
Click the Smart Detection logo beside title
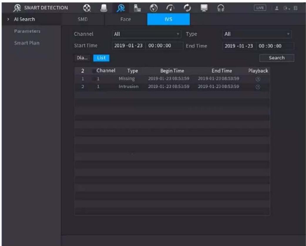(17, 8)
